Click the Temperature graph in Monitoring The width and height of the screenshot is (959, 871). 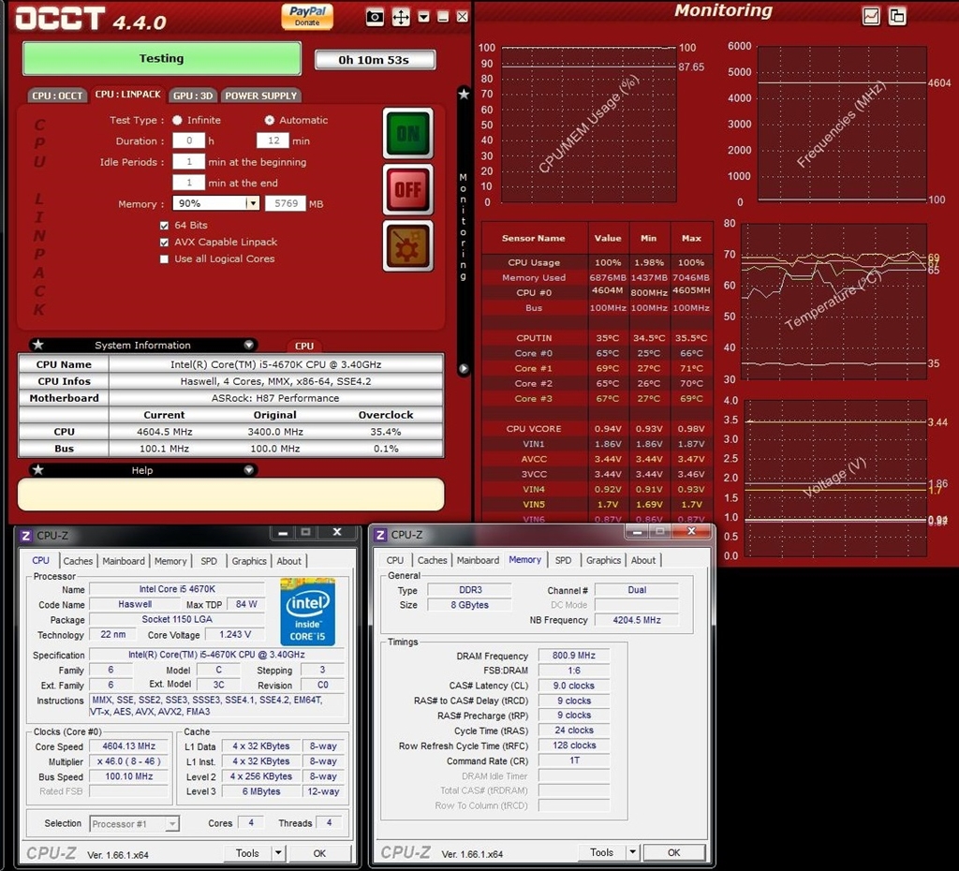834,302
